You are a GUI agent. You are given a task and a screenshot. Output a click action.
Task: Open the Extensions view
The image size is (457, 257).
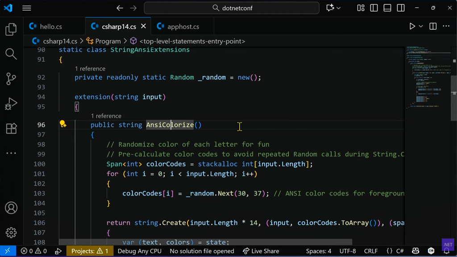pyautogui.click(x=11, y=129)
